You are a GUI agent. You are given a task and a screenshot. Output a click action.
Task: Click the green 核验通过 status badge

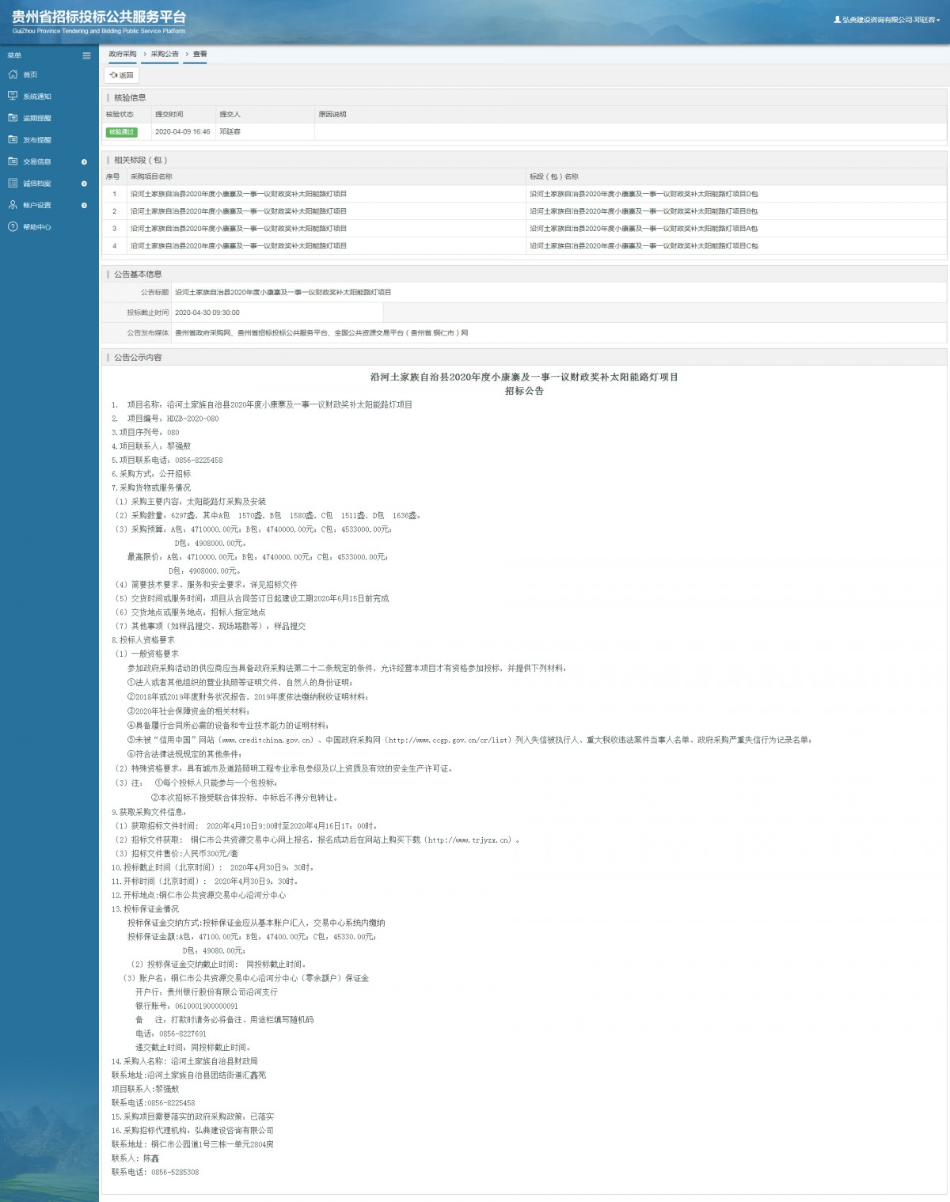coord(121,132)
